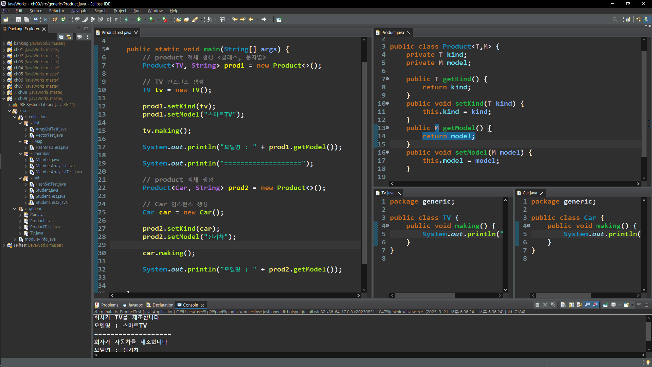Click Open Type toolbar icon
Viewport: 652px width, 367px height.
[179, 19]
